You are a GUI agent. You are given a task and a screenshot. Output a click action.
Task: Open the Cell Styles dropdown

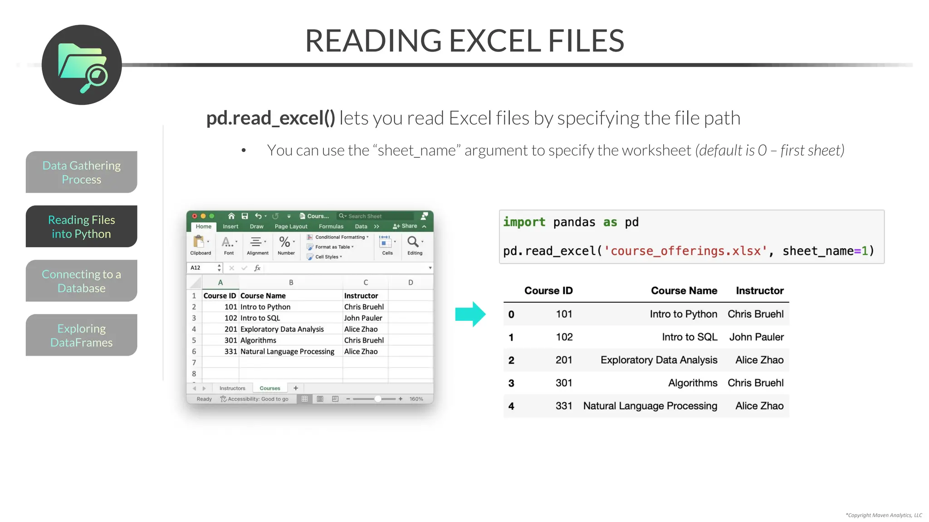324,257
